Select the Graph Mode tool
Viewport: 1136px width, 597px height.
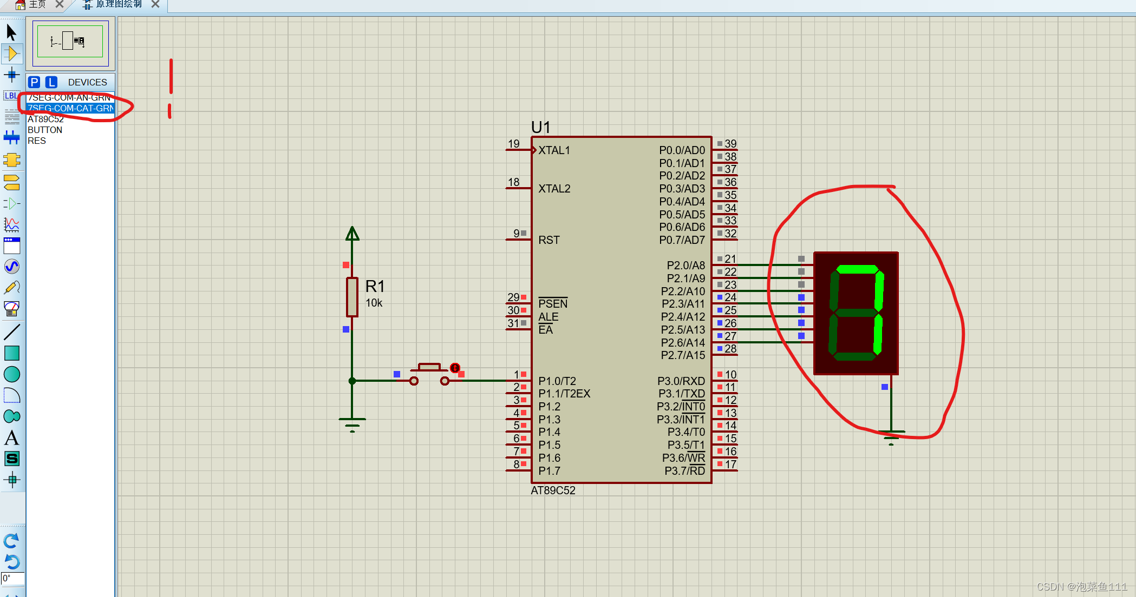click(x=11, y=224)
